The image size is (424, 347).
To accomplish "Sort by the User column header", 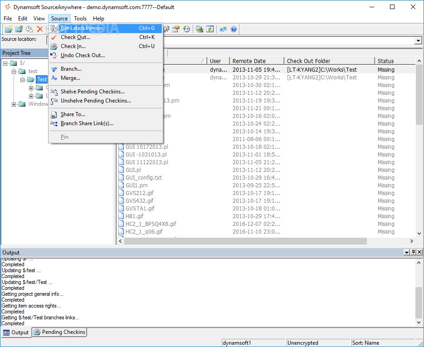I will point(218,61).
